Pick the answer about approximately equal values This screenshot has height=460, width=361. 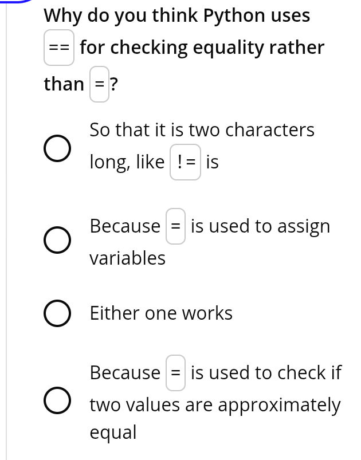click(x=58, y=400)
